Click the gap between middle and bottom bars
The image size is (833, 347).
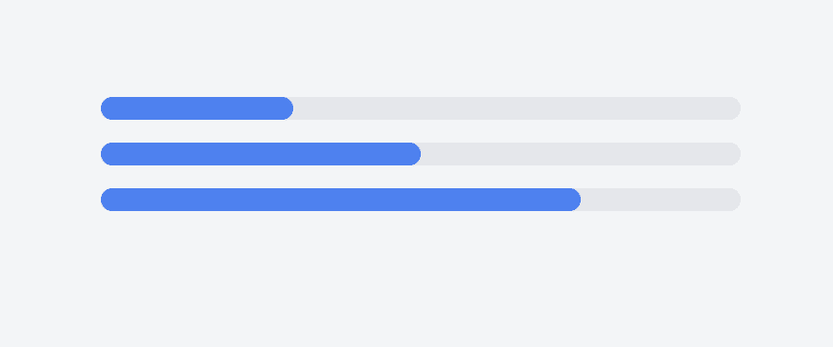pos(420,177)
